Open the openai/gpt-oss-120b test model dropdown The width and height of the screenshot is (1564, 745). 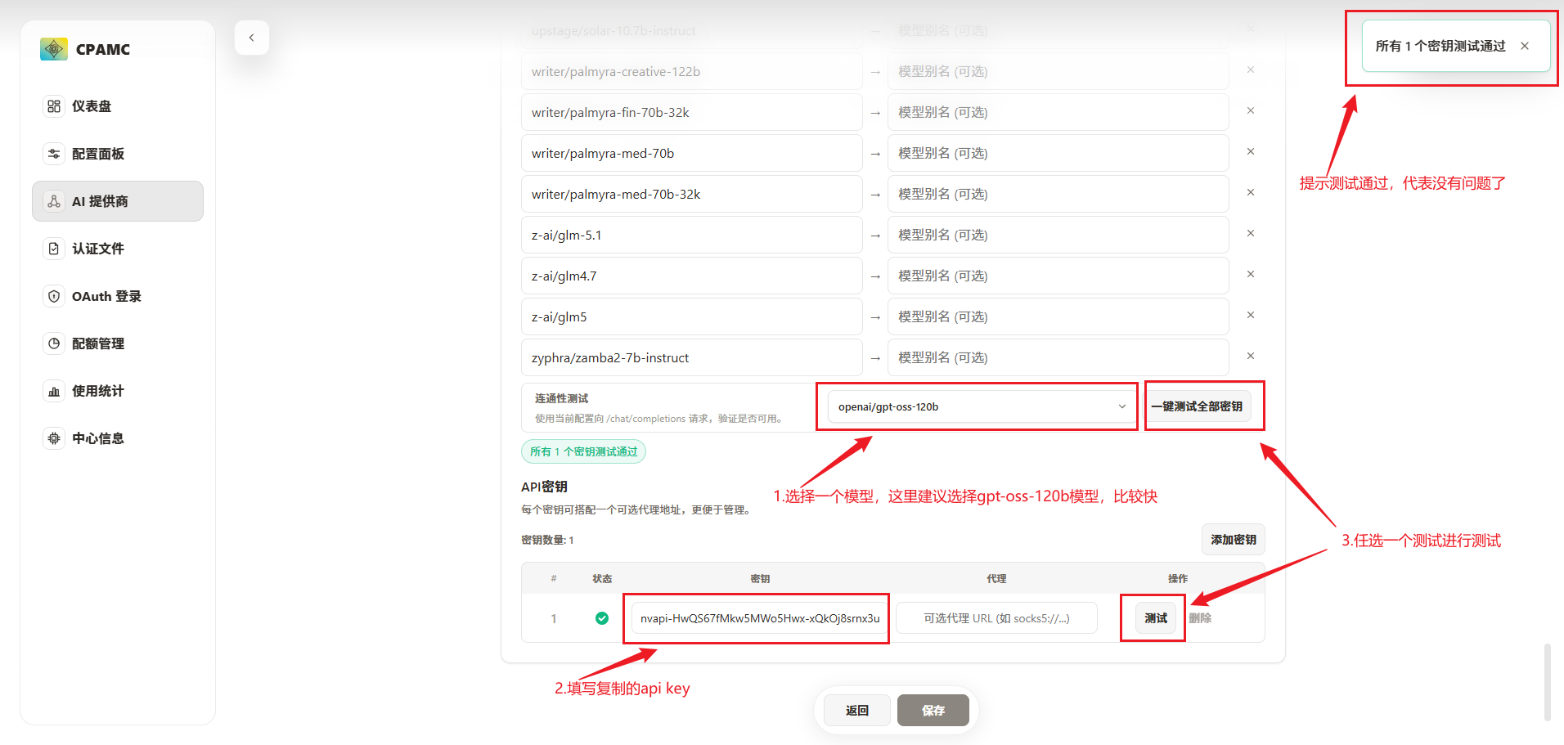pyautogui.click(x=981, y=406)
